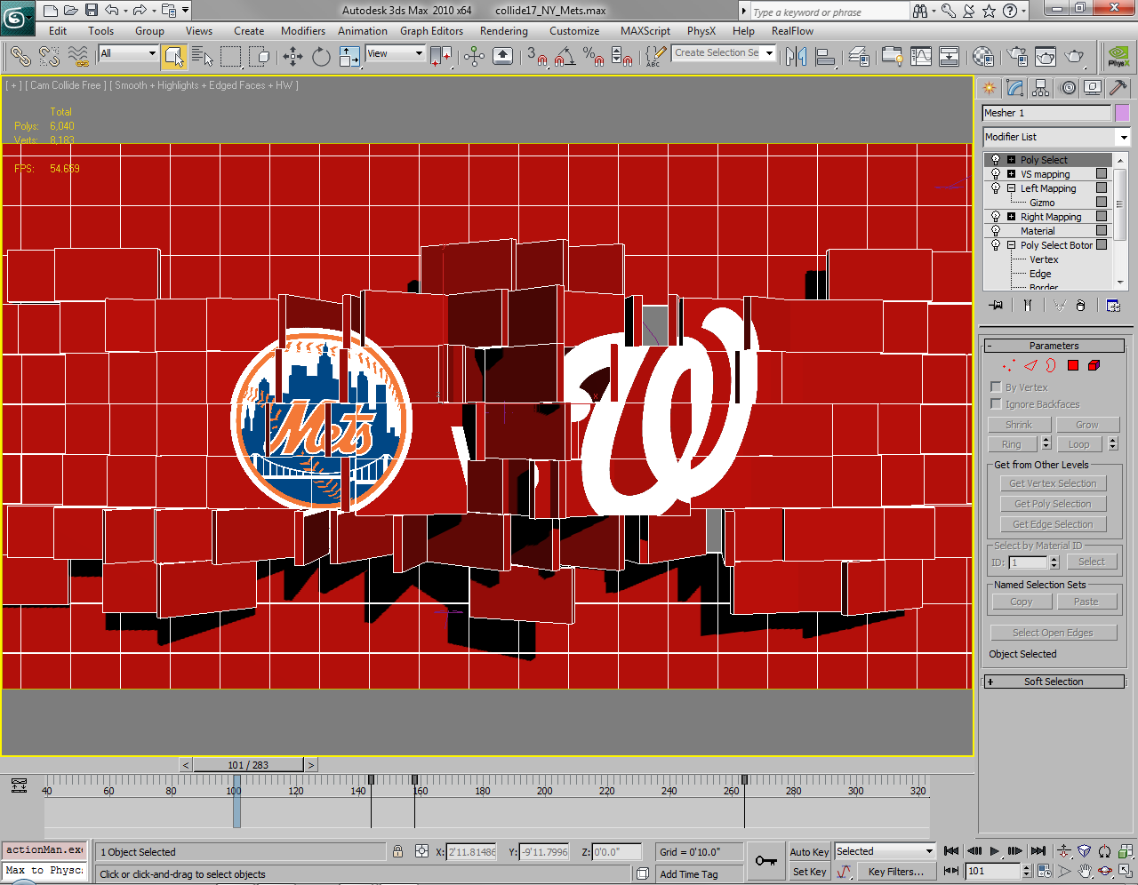Toggle Left Mapping modifier lightbulb
Screen dimensions: 1138x885
(996, 188)
